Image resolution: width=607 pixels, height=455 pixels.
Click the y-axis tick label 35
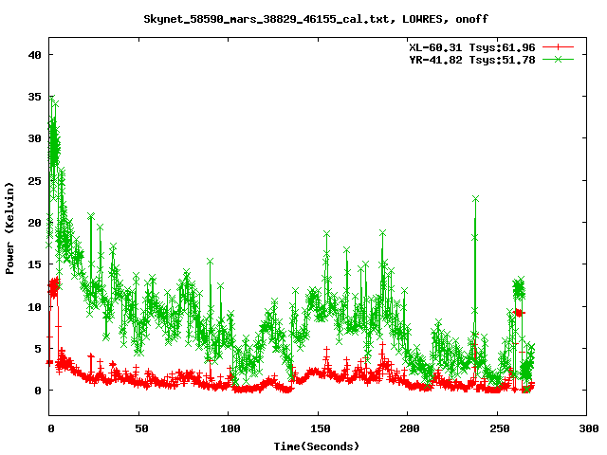pos(35,97)
